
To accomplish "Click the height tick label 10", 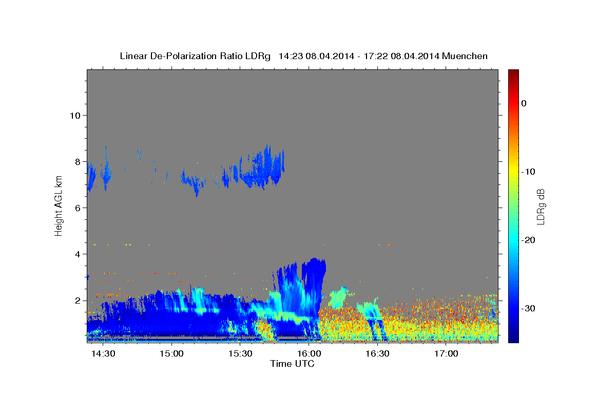I will [x=74, y=115].
